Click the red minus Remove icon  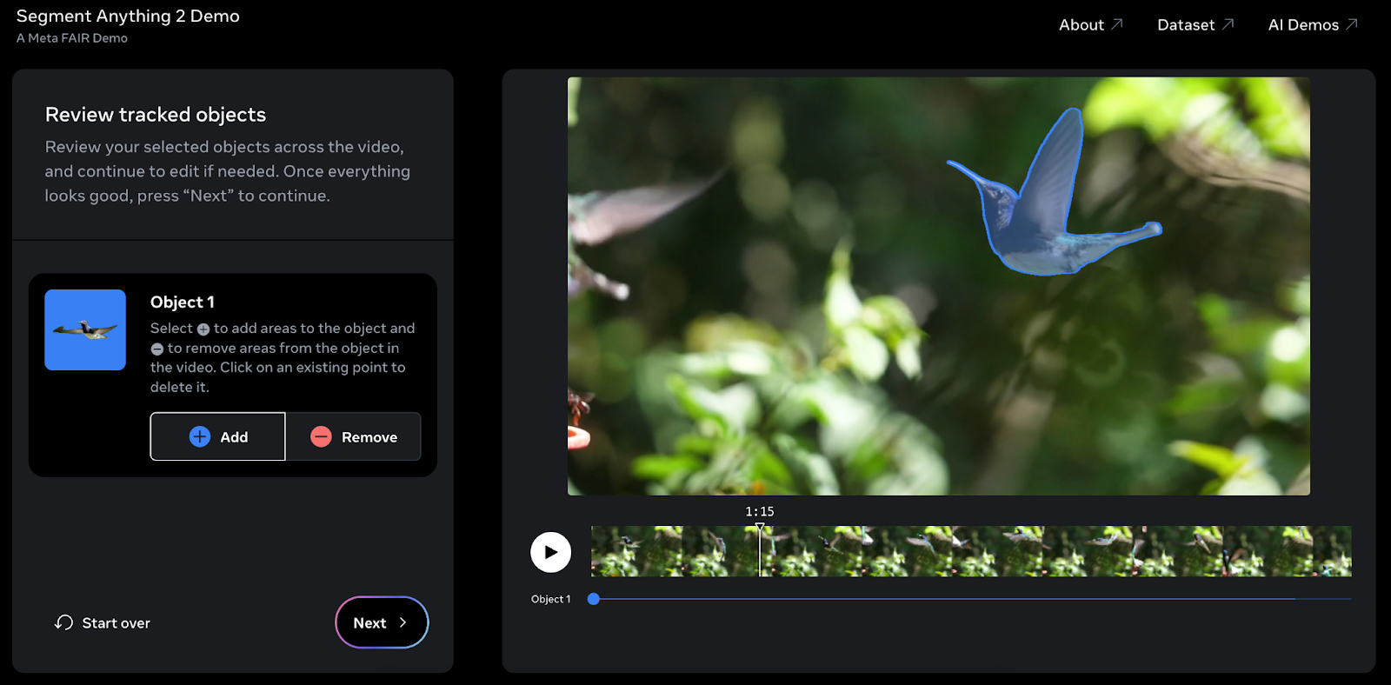point(321,436)
